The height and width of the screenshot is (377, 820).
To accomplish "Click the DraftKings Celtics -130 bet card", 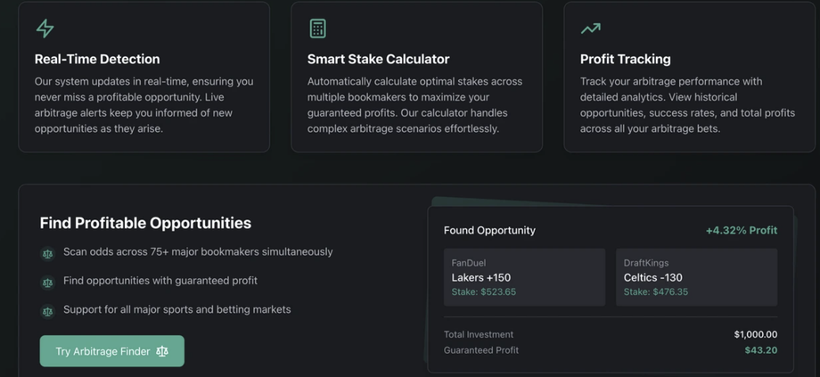I will [x=697, y=277].
